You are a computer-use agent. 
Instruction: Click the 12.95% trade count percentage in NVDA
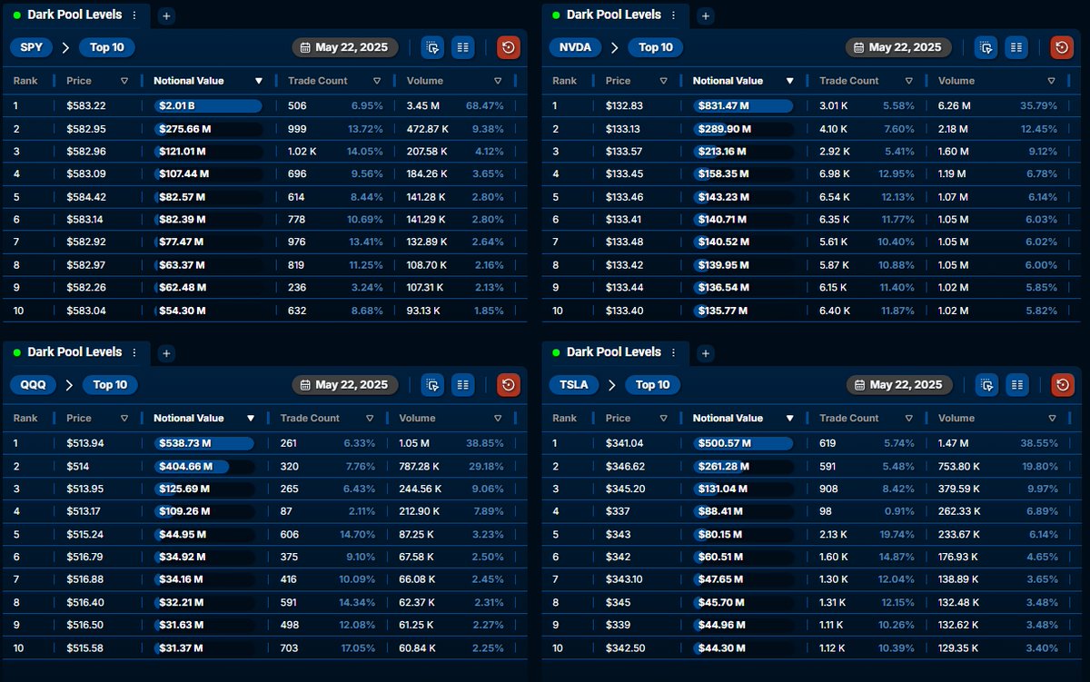click(x=897, y=173)
